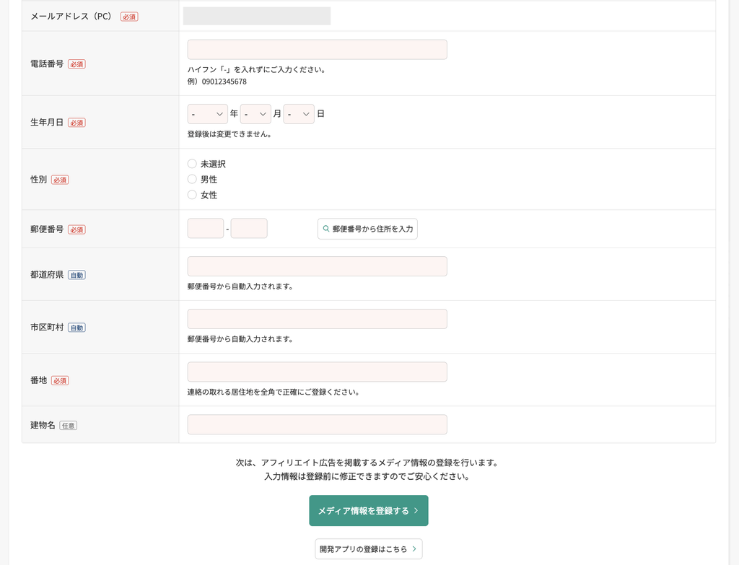This screenshot has width=739, height=565.
Task: Click the magnifier icon in postal code lookup button
Action: click(325, 229)
